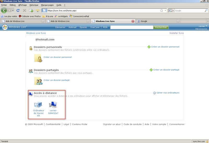Screen dimensions: 209x143
Task: Click the site identity icon in address bar
Action: point(44,10)
